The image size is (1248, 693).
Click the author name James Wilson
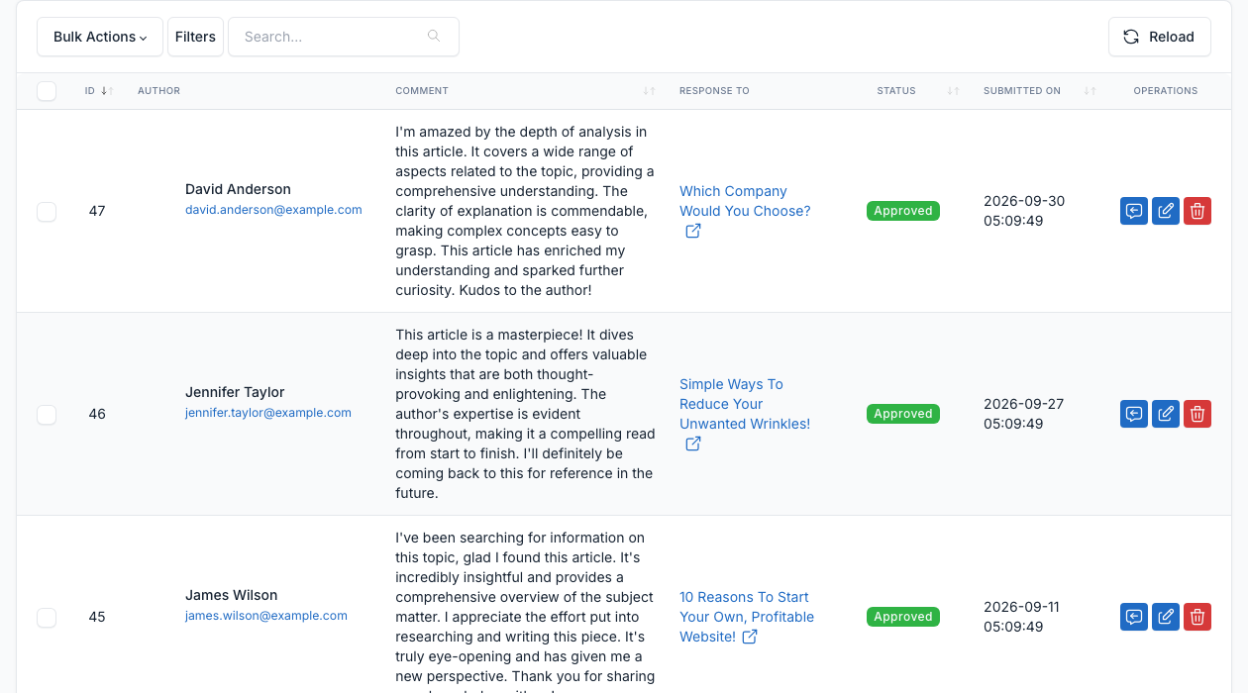point(231,595)
